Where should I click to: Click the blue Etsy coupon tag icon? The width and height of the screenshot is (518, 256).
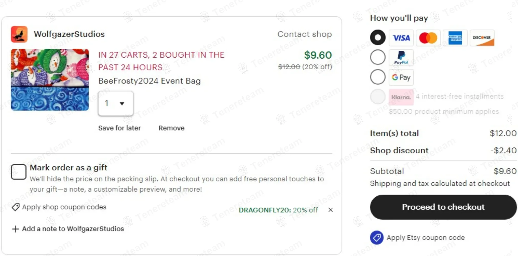[x=376, y=238]
